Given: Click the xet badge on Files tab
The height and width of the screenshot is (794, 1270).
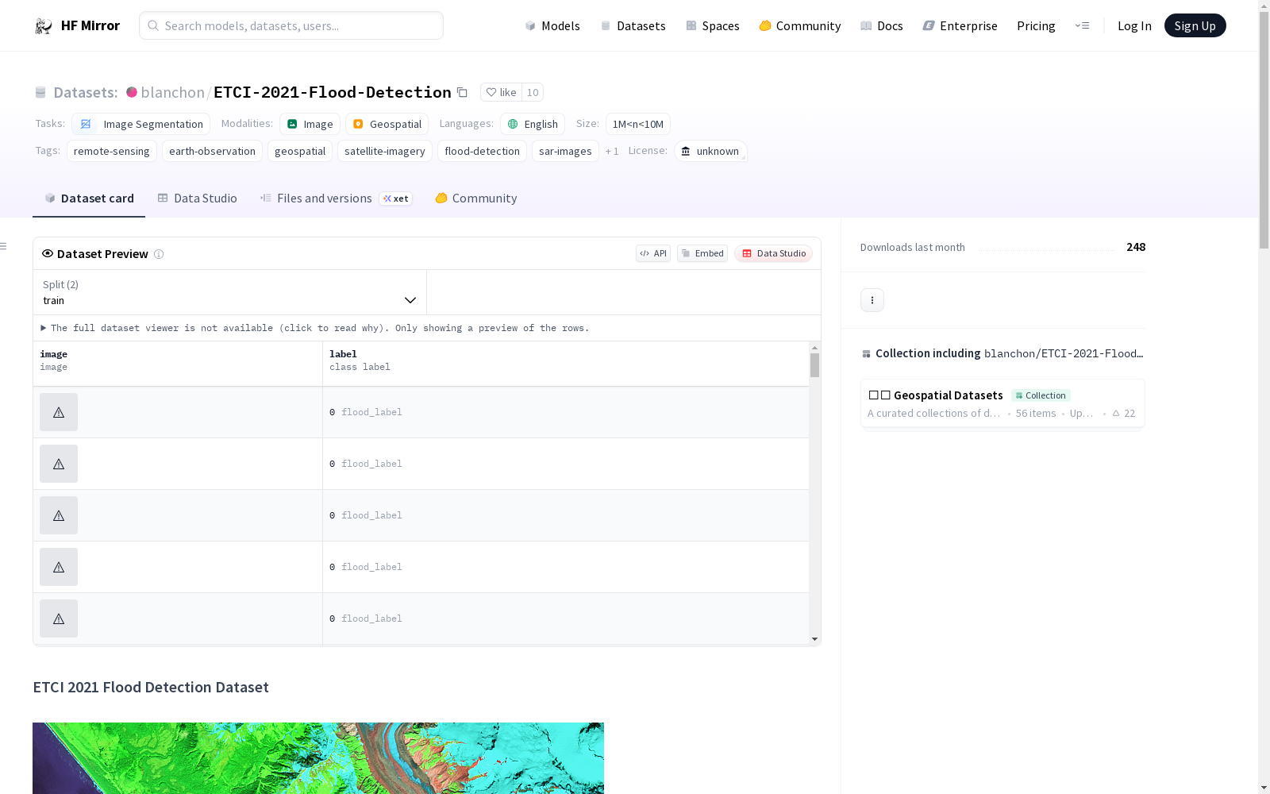Looking at the screenshot, I should tap(396, 198).
